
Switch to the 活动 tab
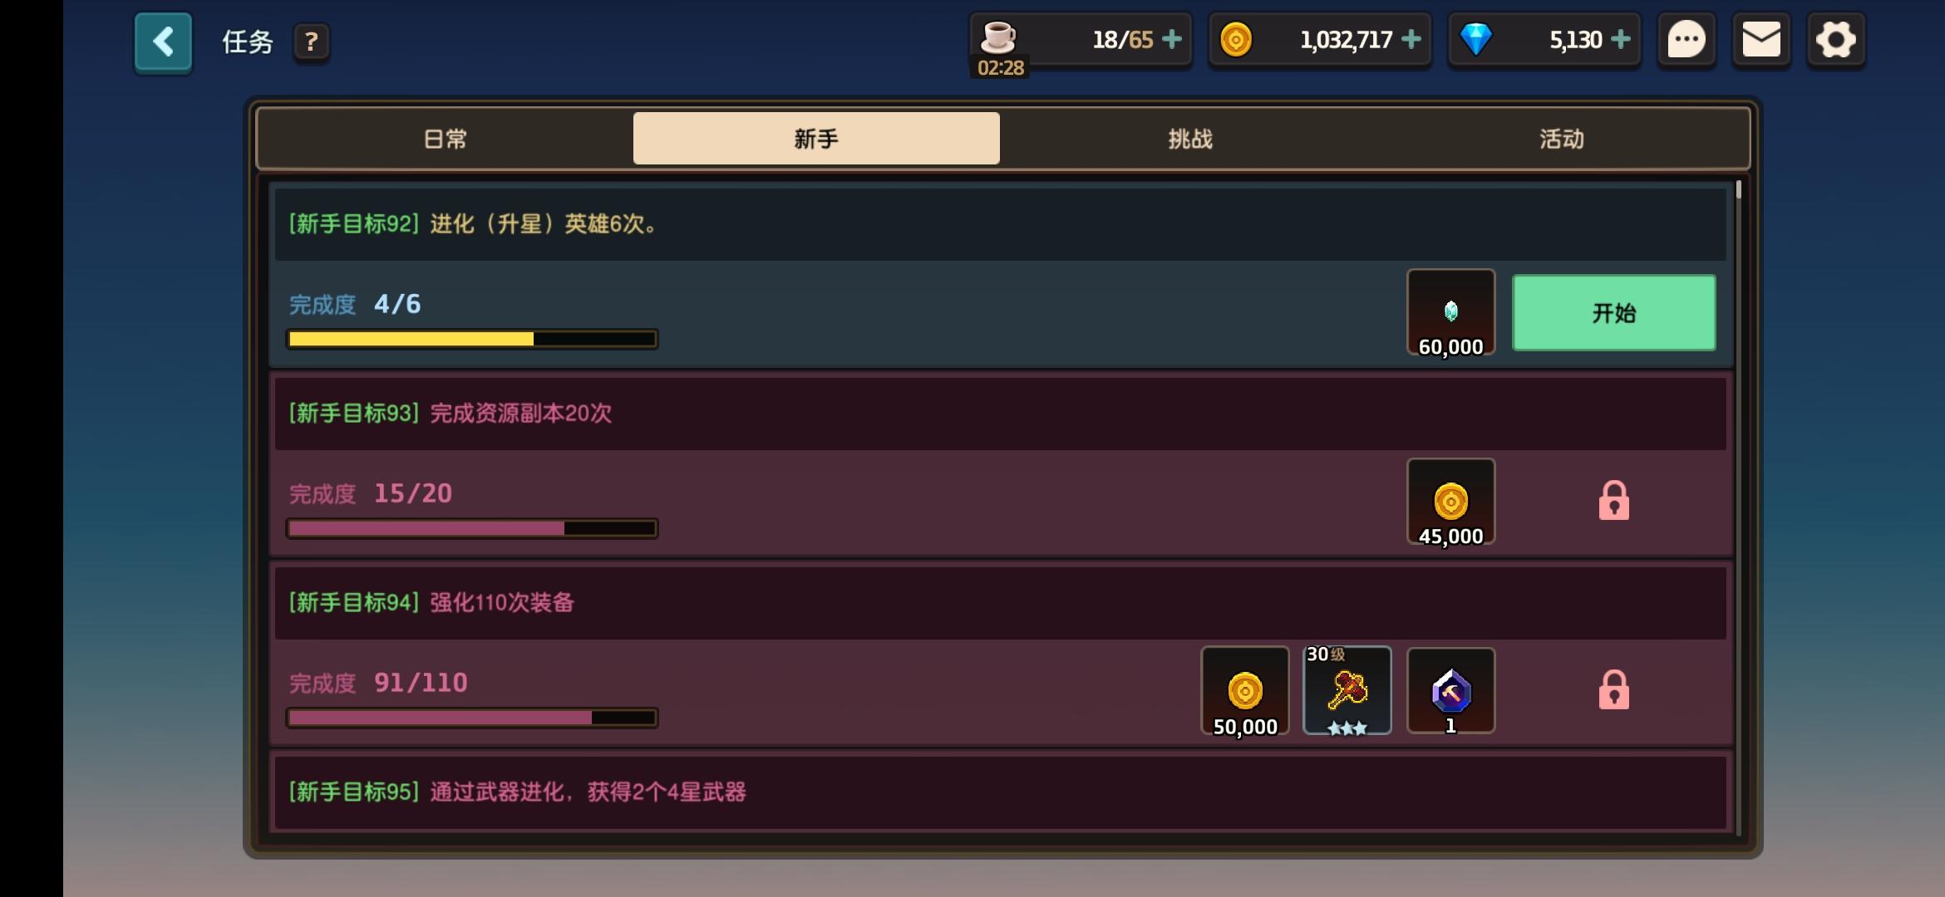(x=1561, y=139)
